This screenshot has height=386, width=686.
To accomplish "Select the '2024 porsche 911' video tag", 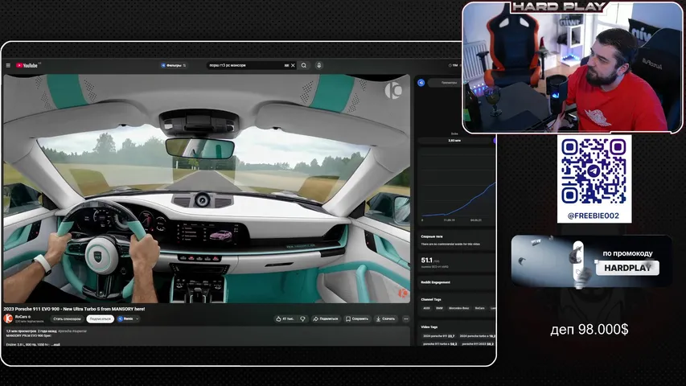I will 439,335.
